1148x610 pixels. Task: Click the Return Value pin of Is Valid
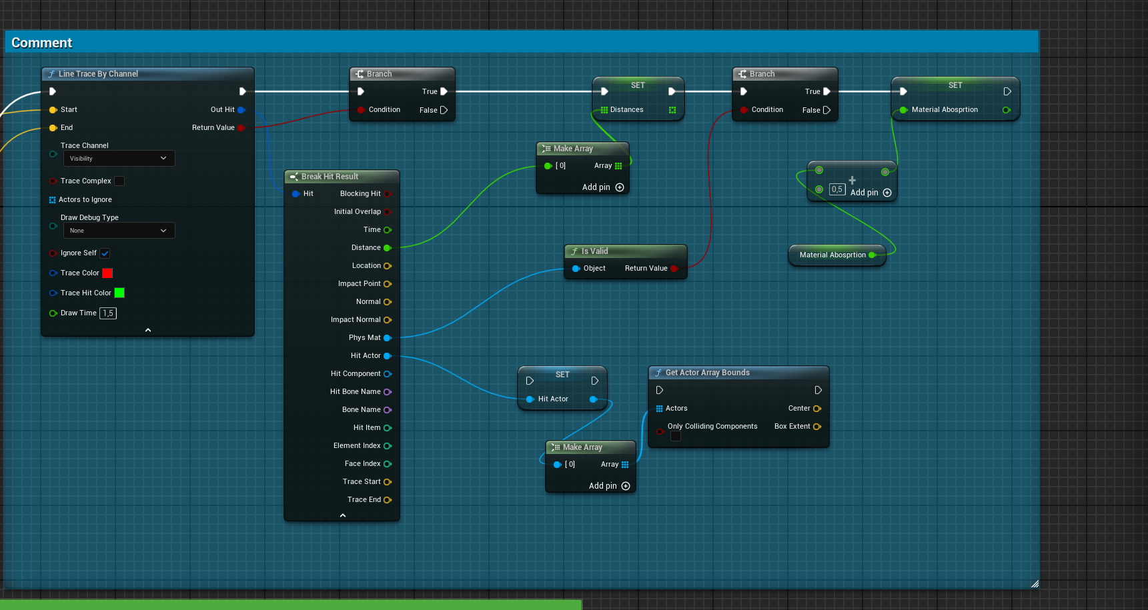(674, 269)
